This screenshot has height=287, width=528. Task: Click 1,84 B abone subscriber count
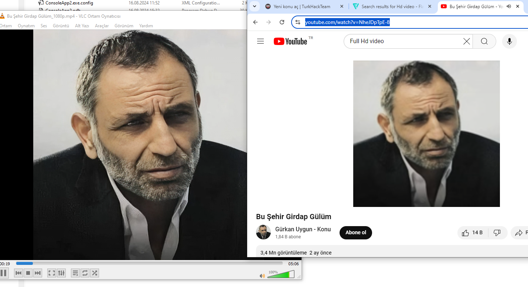(x=288, y=237)
